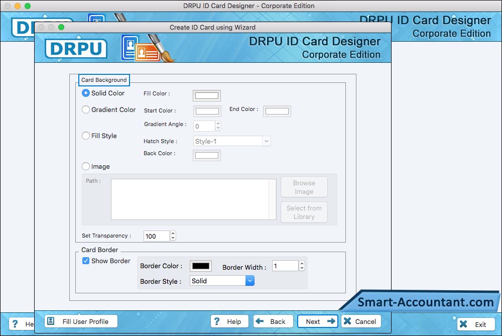Uncheck the Show Border checkbox
Screen dimensions: 502x336
pyautogui.click(x=86, y=261)
